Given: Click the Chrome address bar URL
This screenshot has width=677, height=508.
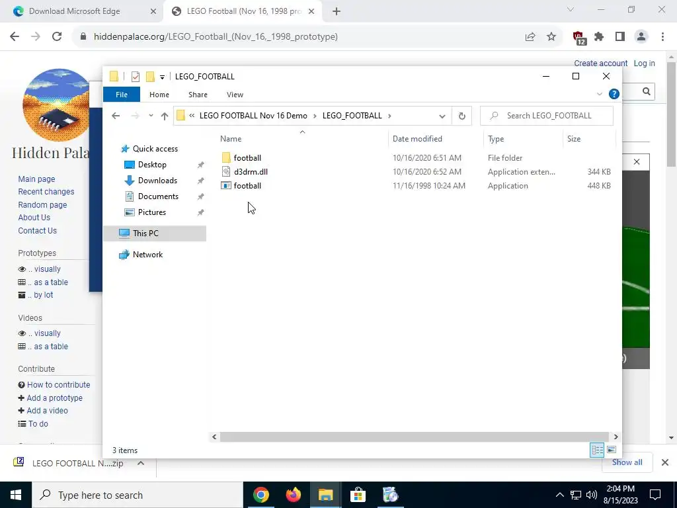Looking at the screenshot, I should click(x=216, y=37).
